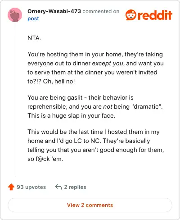
Task: Click the orange "reddit" wordmark
Action: click(x=155, y=15)
